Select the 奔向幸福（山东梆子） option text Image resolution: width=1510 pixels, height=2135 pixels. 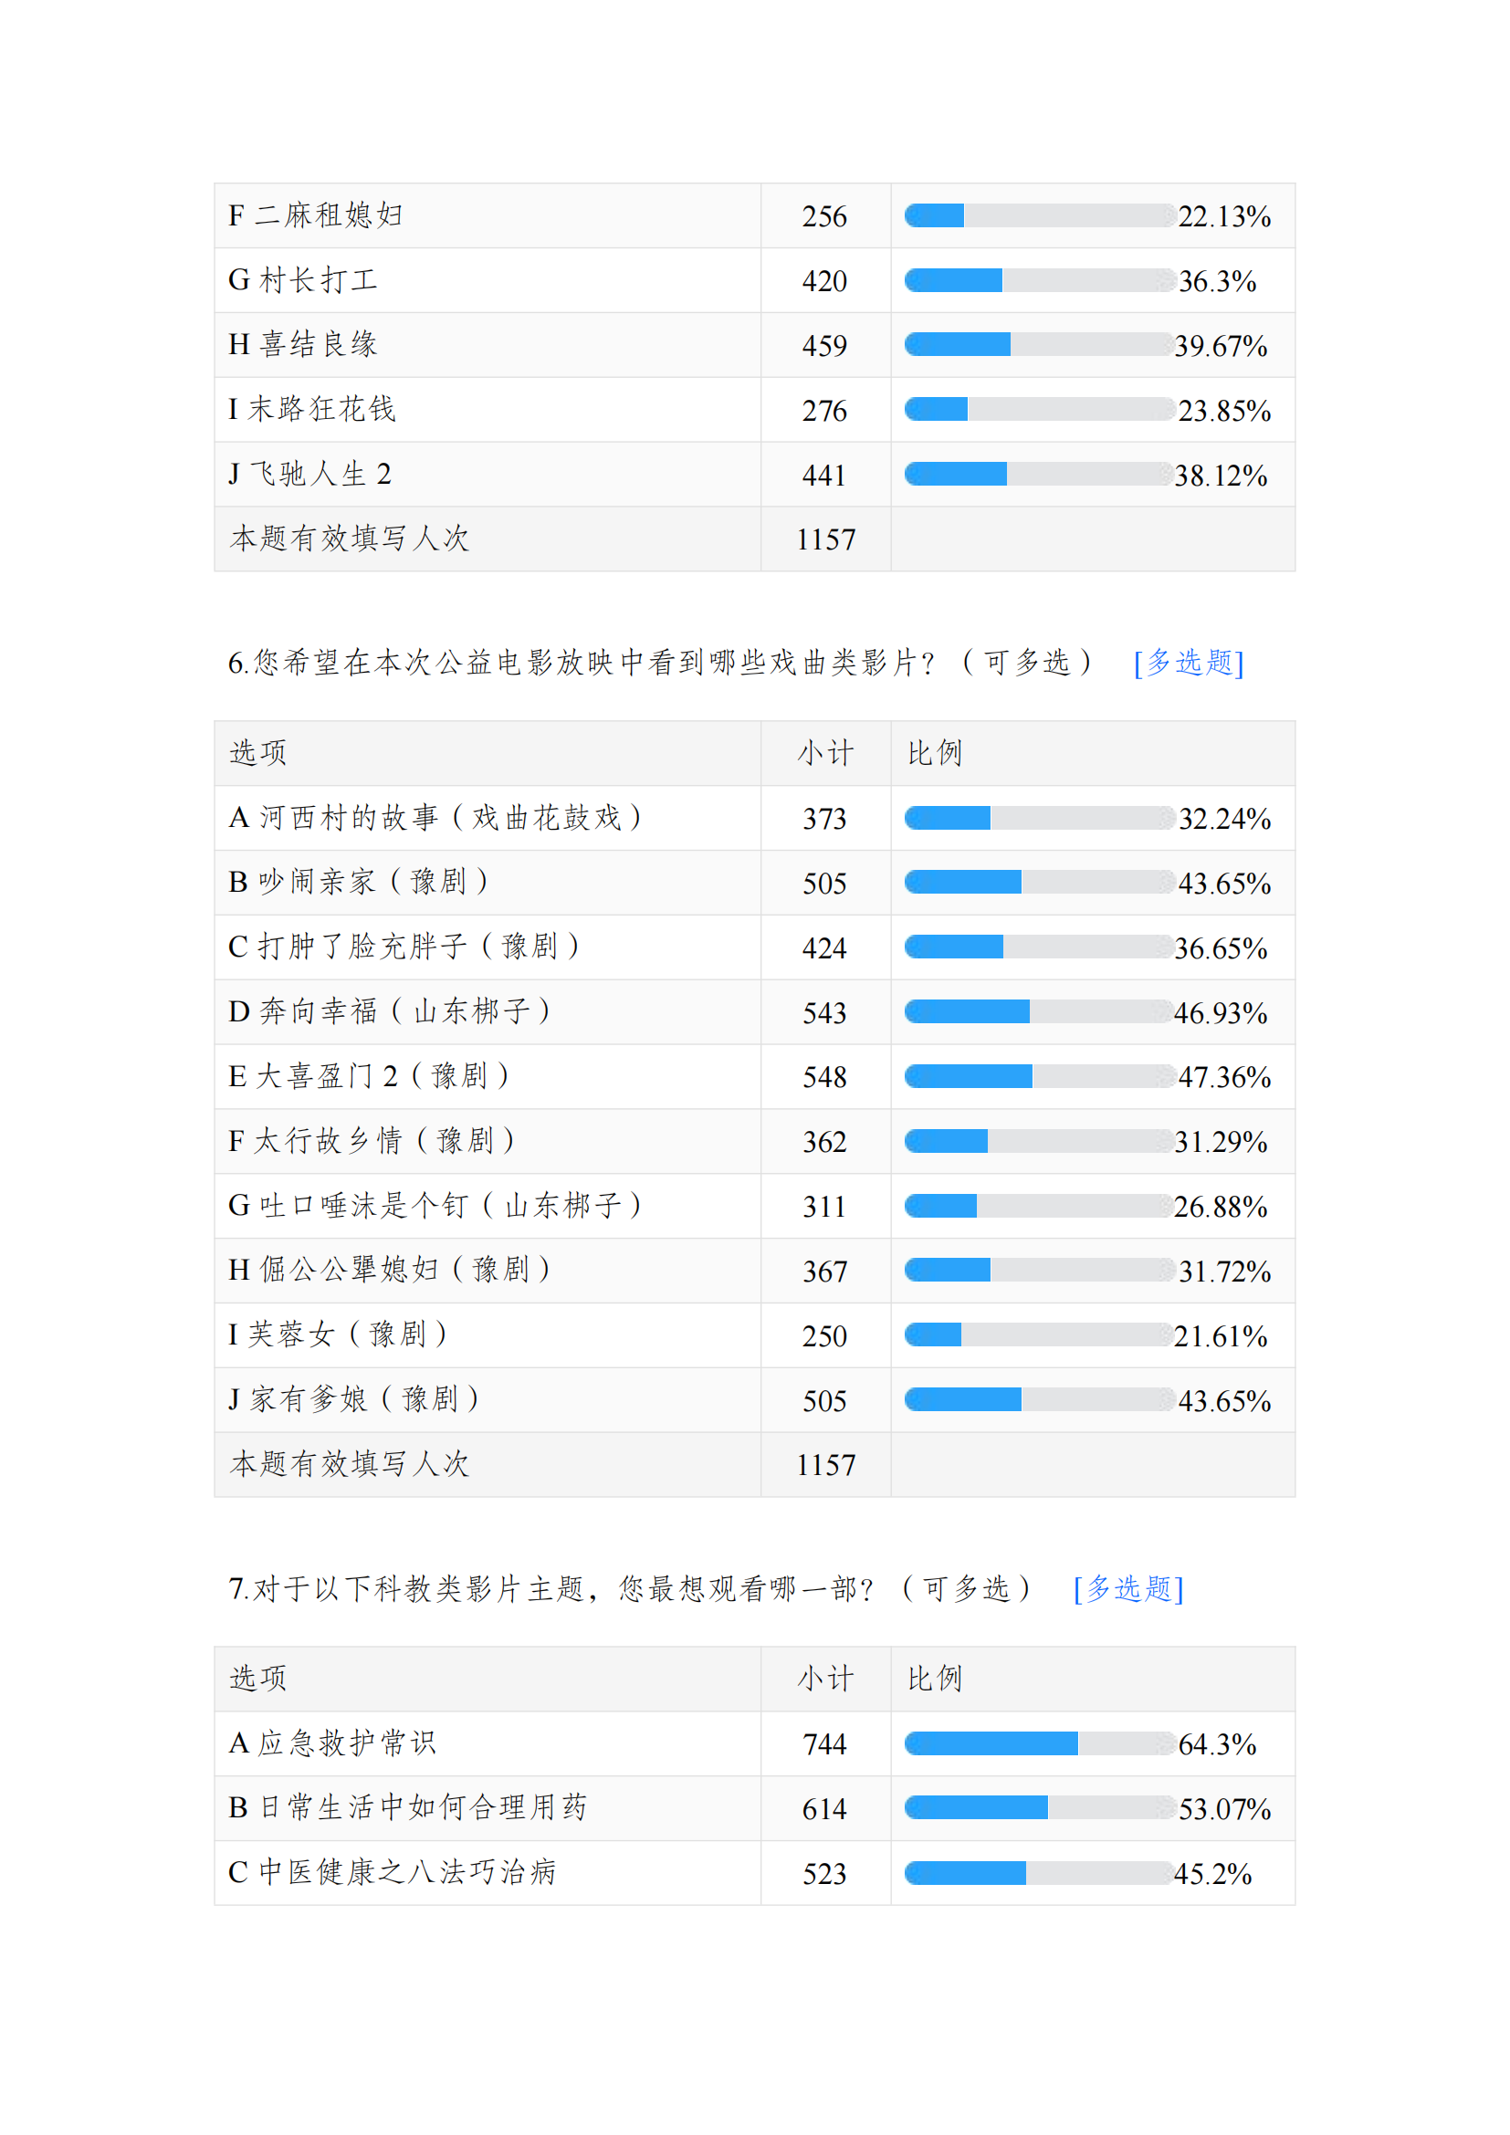pos(390,1011)
